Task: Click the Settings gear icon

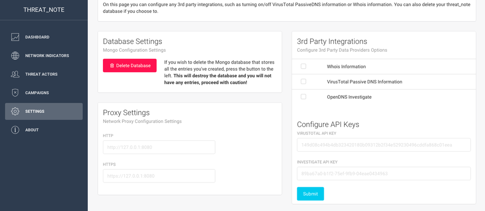Action: pyautogui.click(x=15, y=111)
